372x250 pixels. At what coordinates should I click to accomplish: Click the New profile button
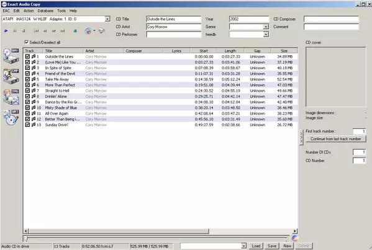(287, 246)
